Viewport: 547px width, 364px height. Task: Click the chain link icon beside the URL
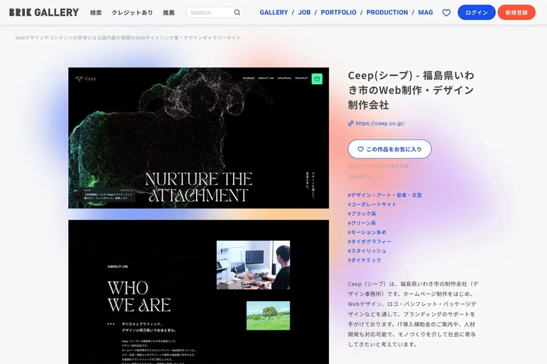350,123
